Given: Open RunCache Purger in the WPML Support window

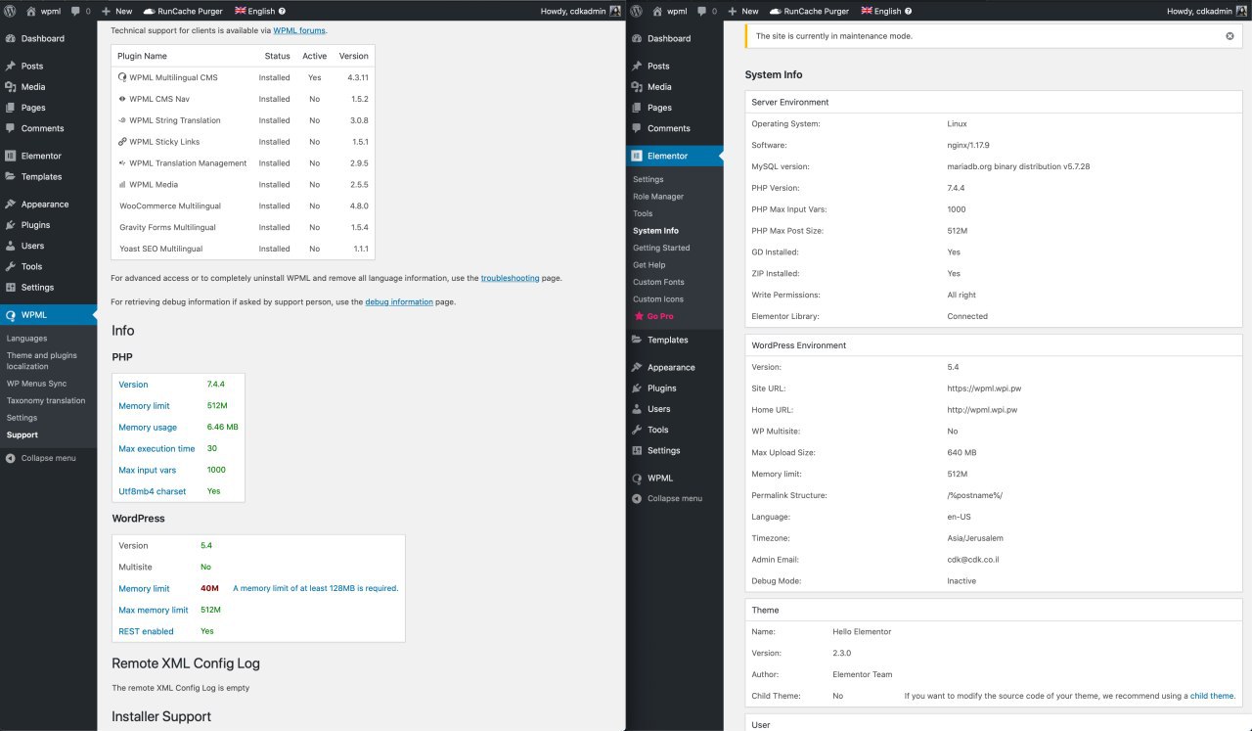Looking at the screenshot, I should [183, 11].
